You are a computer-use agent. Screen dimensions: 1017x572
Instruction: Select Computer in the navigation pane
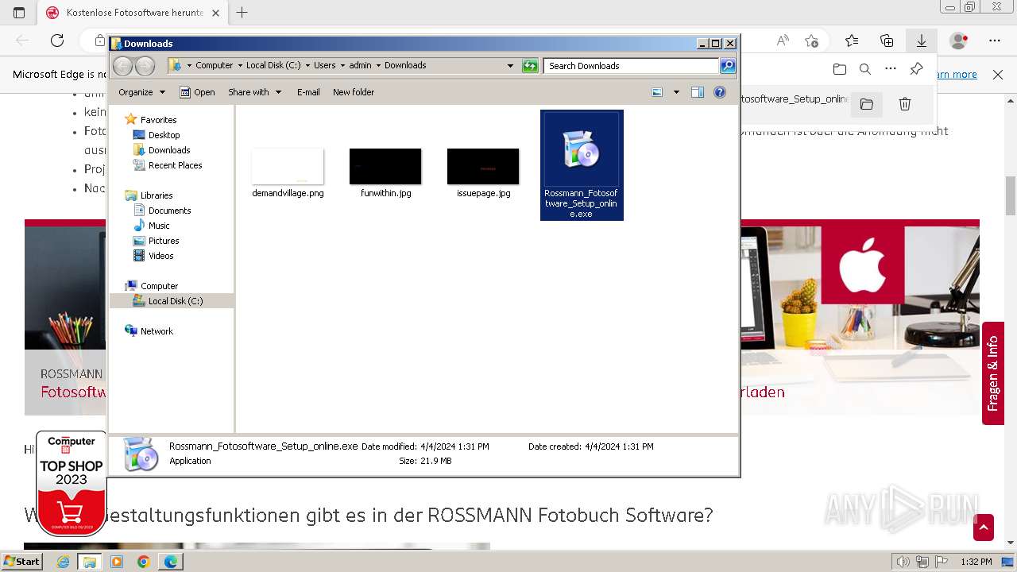(x=159, y=286)
